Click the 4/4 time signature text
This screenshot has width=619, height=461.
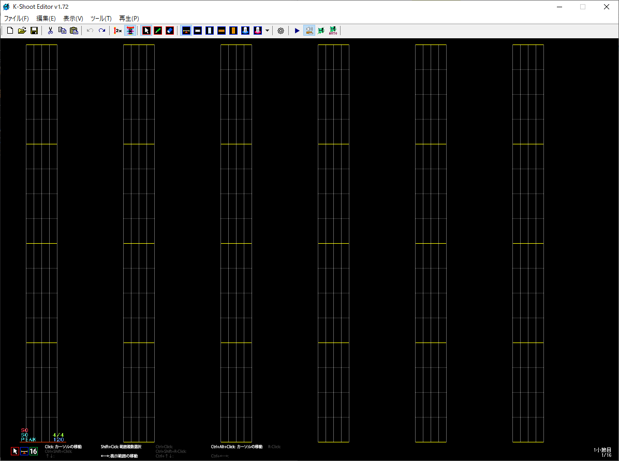point(58,435)
